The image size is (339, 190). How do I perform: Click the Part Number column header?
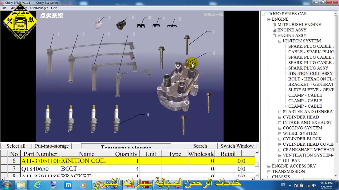pos(40,154)
